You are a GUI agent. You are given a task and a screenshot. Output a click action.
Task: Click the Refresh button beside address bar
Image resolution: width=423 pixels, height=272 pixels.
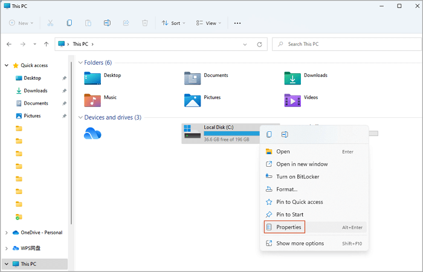[259, 44]
